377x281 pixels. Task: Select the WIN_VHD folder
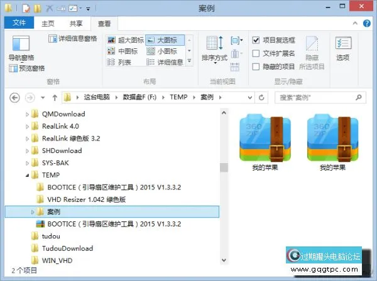click(x=52, y=260)
